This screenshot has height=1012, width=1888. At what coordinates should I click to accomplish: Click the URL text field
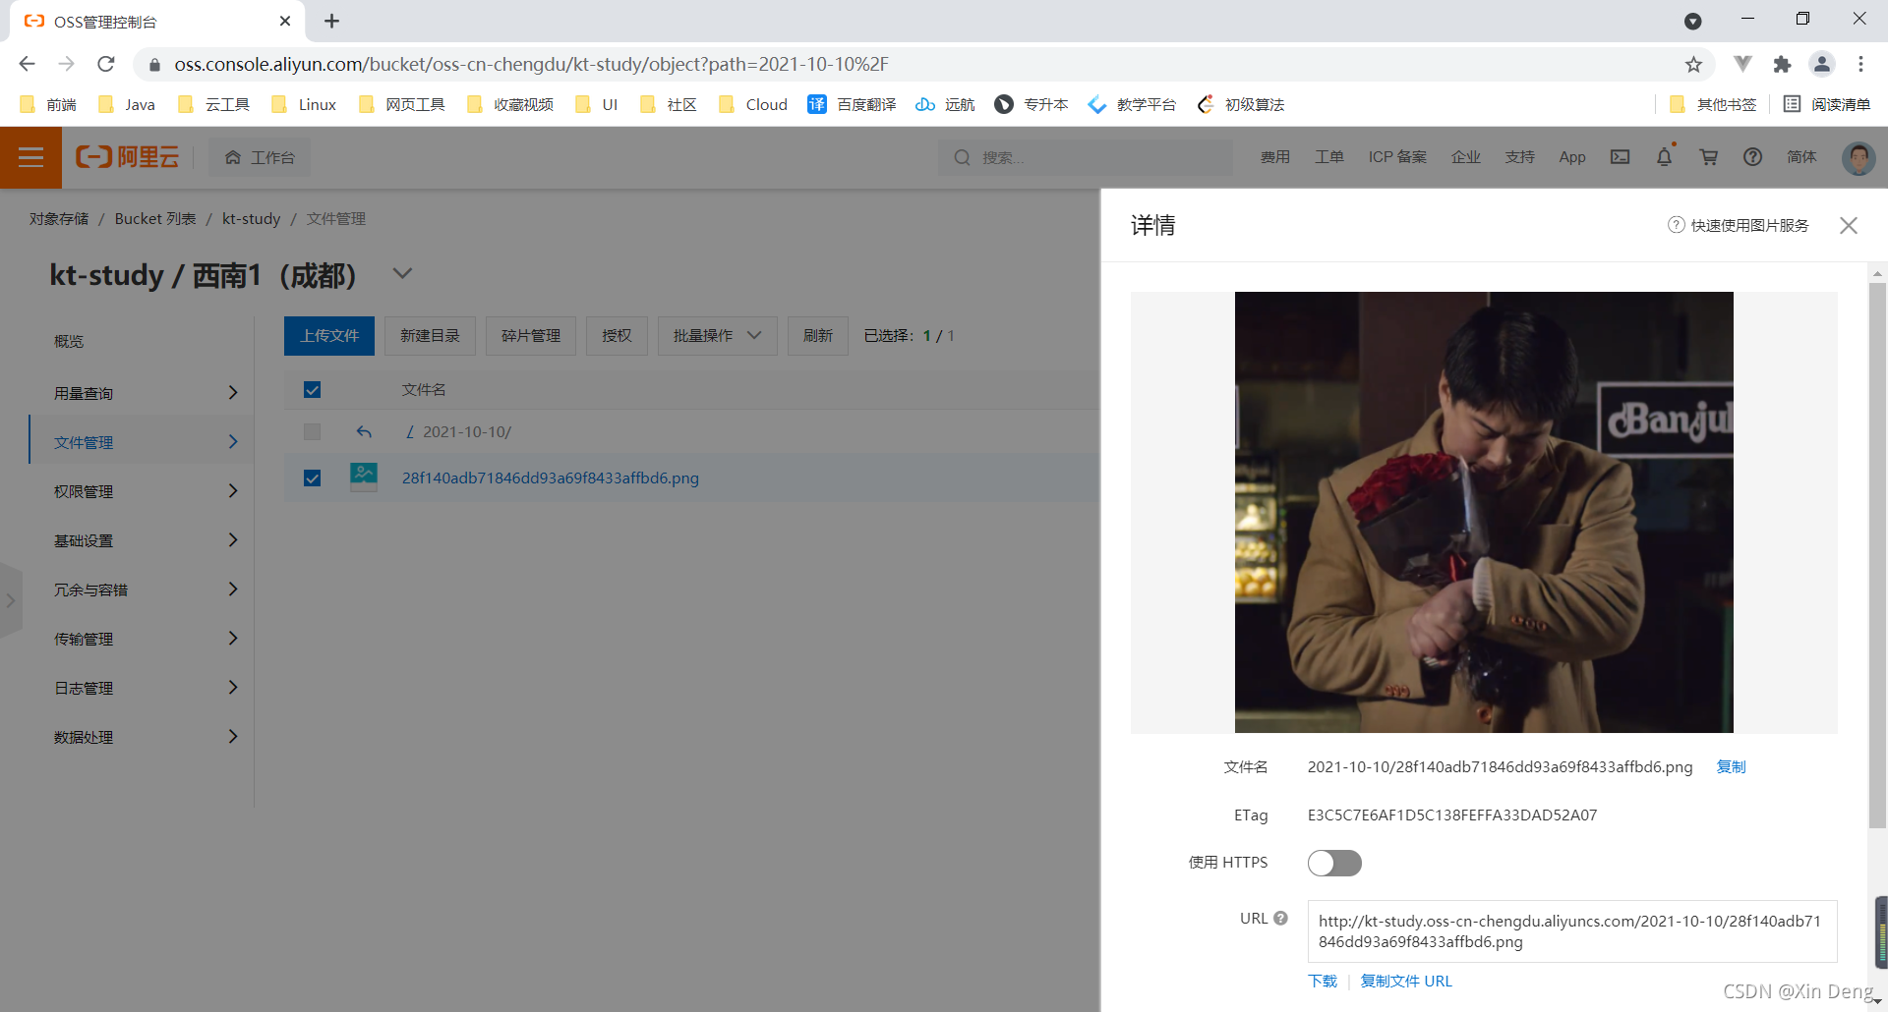pyautogui.click(x=1571, y=931)
